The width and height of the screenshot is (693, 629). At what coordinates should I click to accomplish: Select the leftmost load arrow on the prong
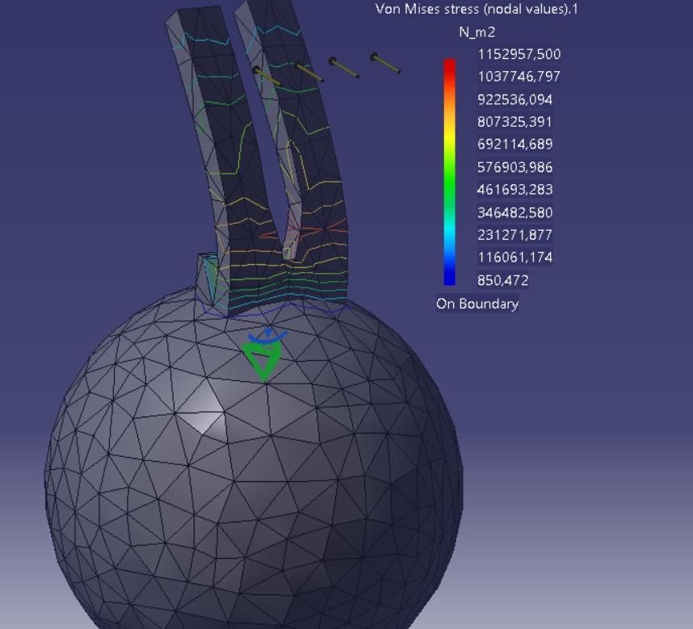point(267,77)
